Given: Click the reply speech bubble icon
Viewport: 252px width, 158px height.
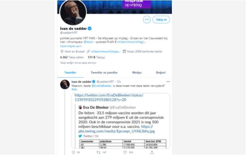Looking at the screenshot, I should coord(73,152).
